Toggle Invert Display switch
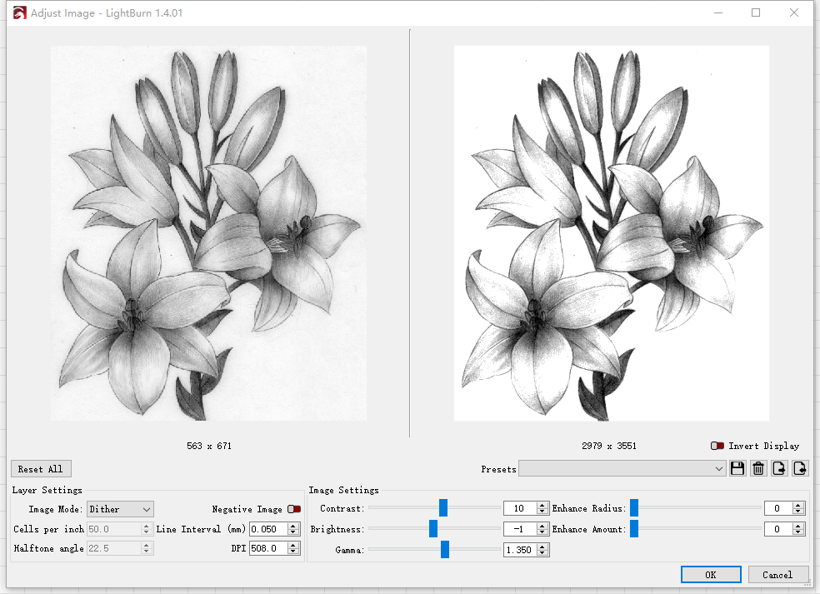The width and height of the screenshot is (820, 594). [717, 446]
